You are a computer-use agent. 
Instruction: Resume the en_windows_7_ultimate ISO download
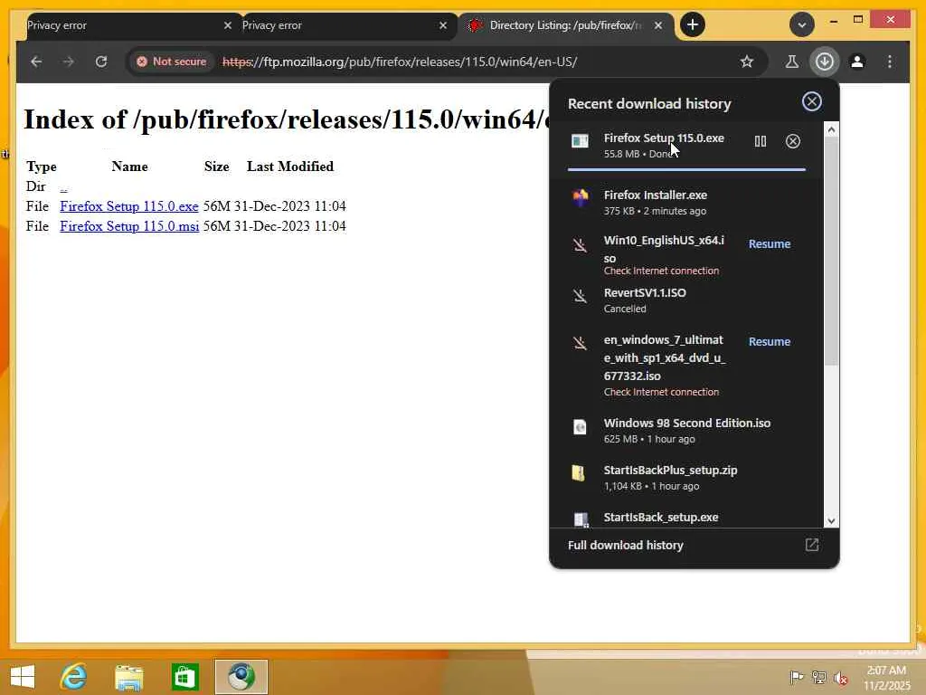[770, 341]
